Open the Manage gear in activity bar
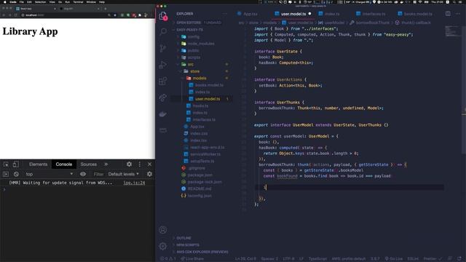This screenshot has height=262, width=466. [163, 246]
